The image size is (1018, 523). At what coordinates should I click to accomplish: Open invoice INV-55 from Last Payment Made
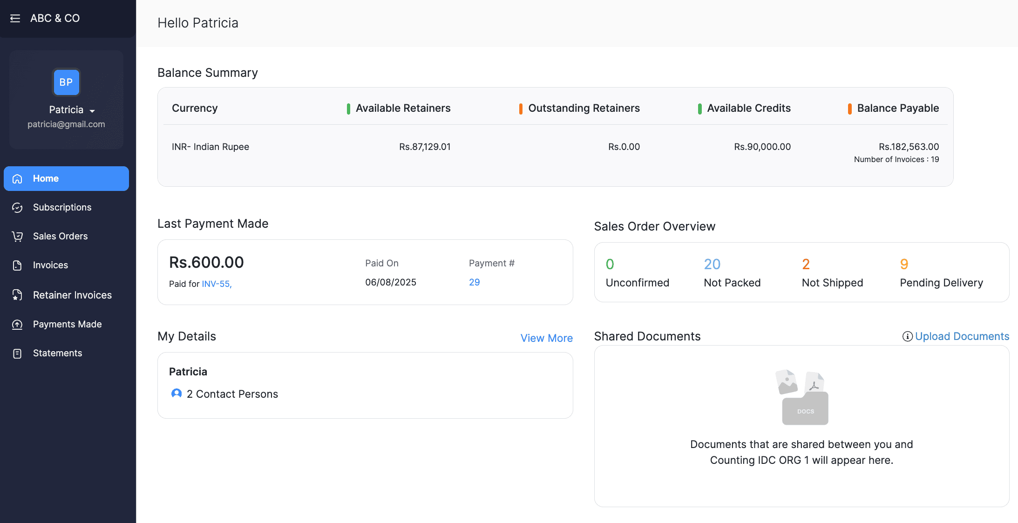[216, 283]
